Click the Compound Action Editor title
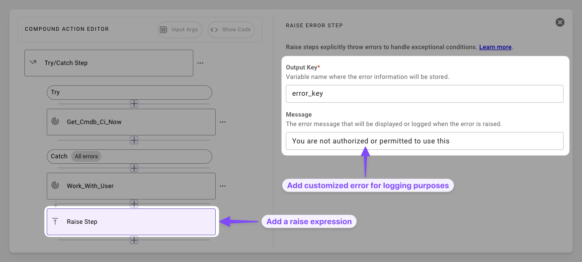This screenshot has height=262, width=582. [x=67, y=29]
